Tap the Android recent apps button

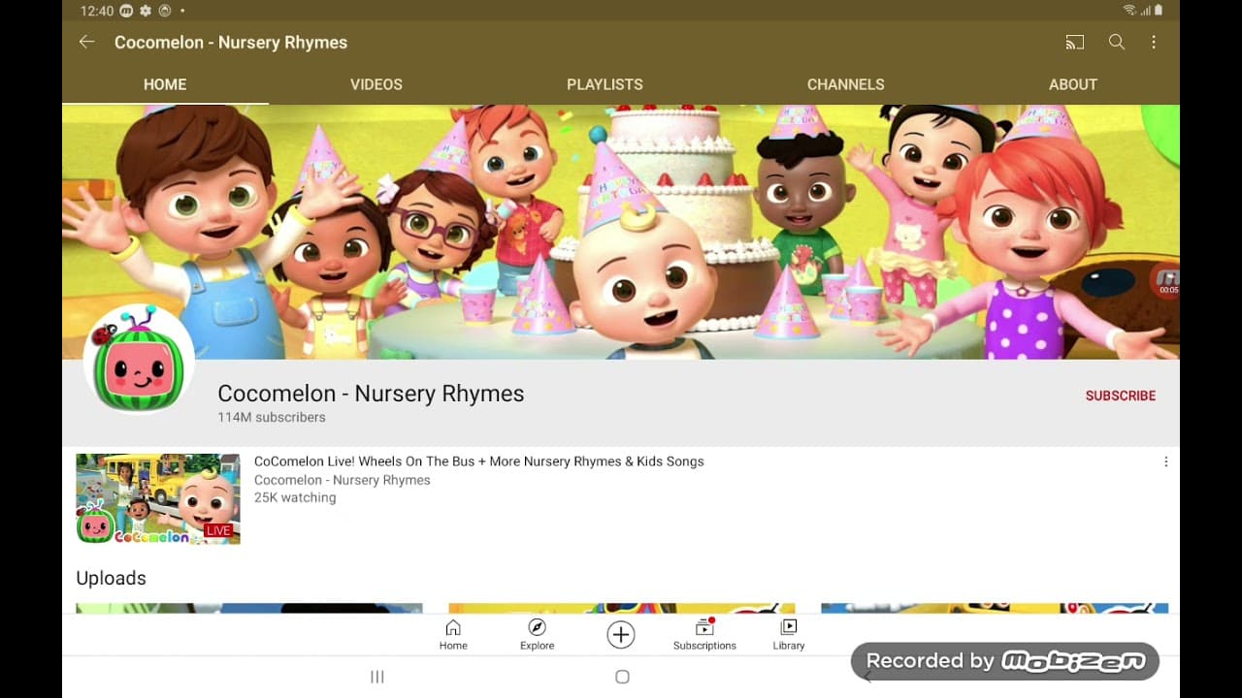(377, 677)
